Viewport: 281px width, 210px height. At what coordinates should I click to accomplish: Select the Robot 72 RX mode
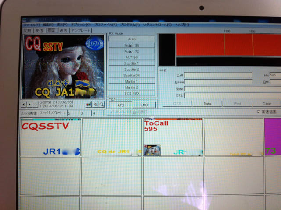[132, 51]
